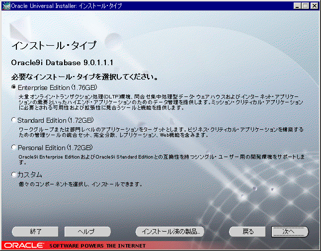Click the SOFTWARE POWERS THE INTERNET banner text
This screenshot has height=251, width=321.
tap(97, 246)
